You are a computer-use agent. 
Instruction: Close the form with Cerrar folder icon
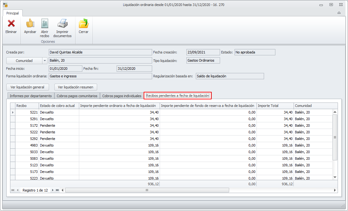(x=83, y=24)
